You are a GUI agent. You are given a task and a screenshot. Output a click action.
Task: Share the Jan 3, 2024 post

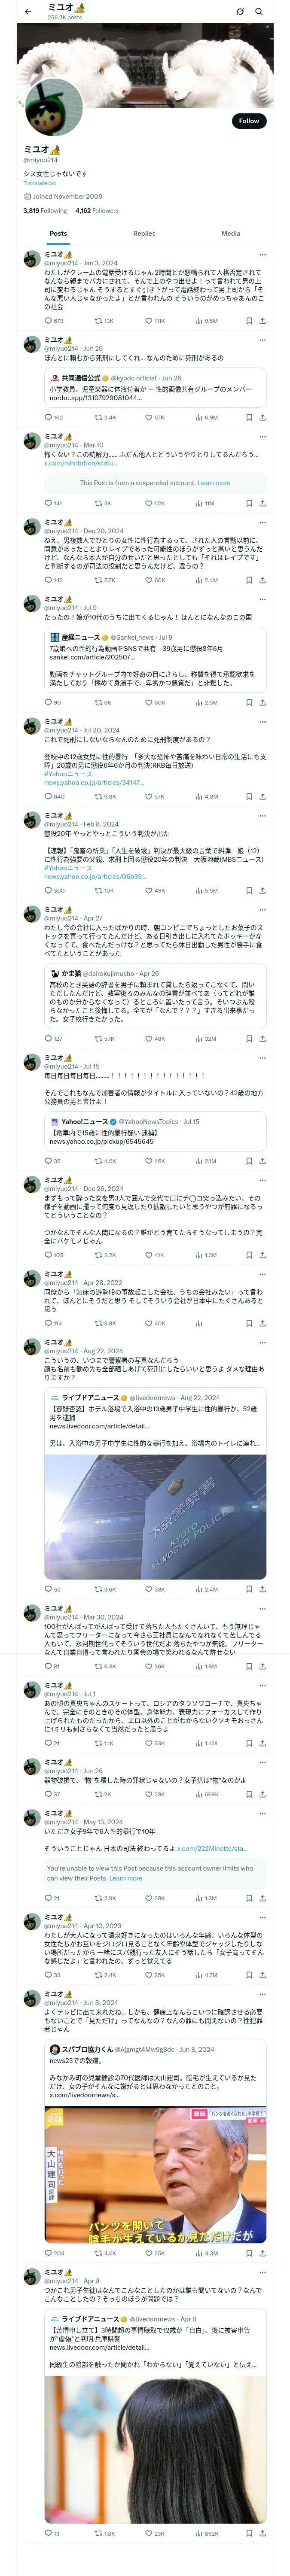tap(262, 321)
